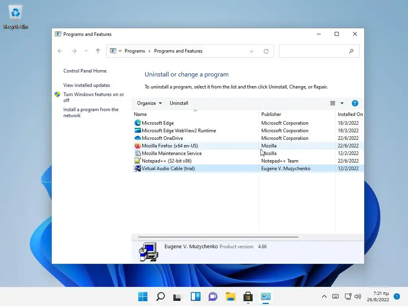Click the double chevron in address bar
The width and height of the screenshot is (408, 306).
coord(120,51)
